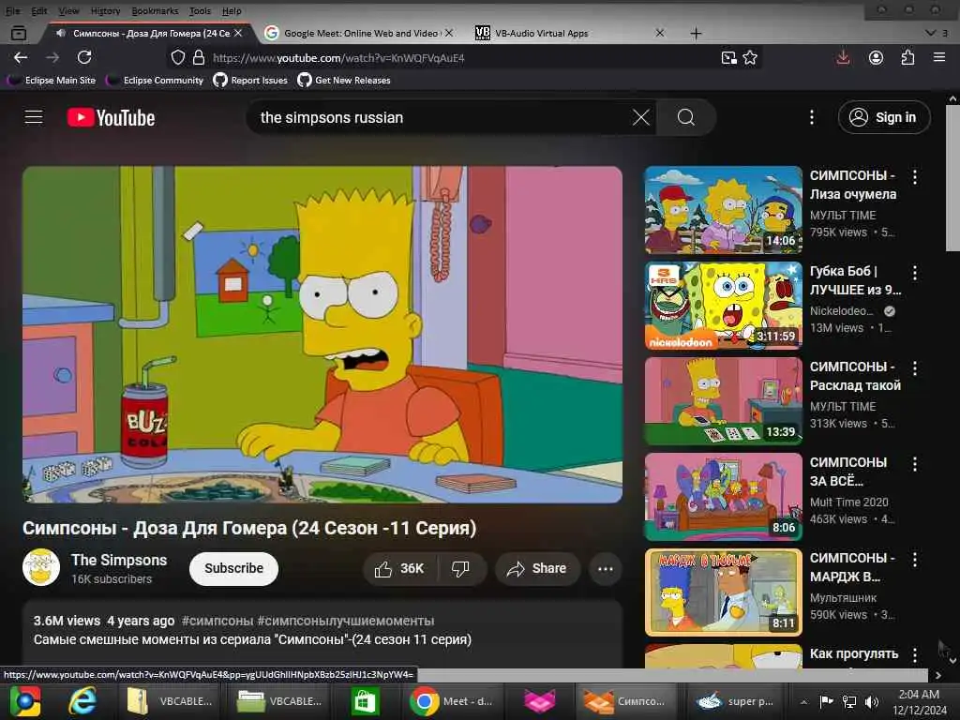Image resolution: width=960 pixels, height=720 pixels.
Task: Open the browser downloads panel
Action: click(843, 57)
